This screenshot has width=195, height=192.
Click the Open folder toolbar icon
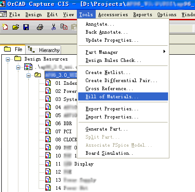point(16,27)
